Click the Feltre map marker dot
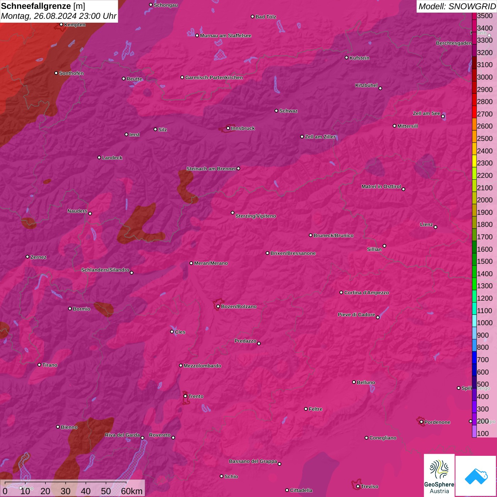This screenshot has width=497, height=497. 306,409
